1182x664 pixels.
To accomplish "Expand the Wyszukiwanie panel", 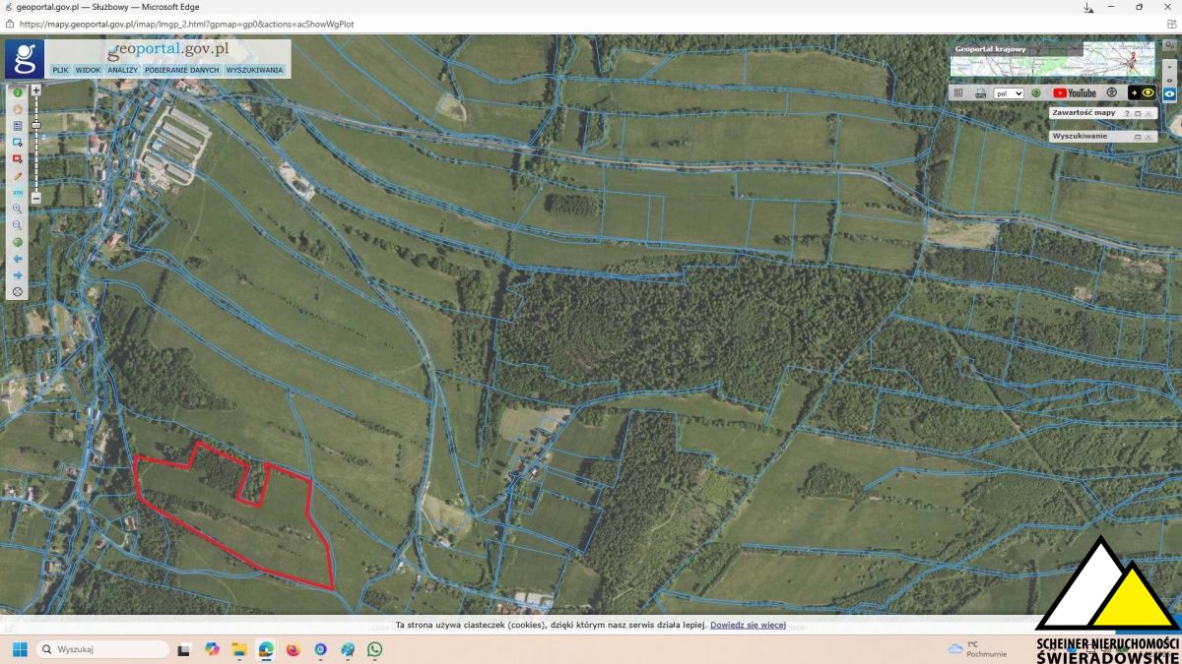I will click(1138, 137).
